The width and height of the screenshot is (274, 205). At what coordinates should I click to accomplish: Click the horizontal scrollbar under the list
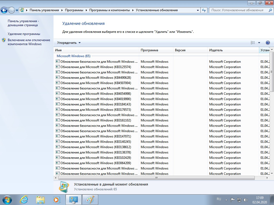[156, 178]
